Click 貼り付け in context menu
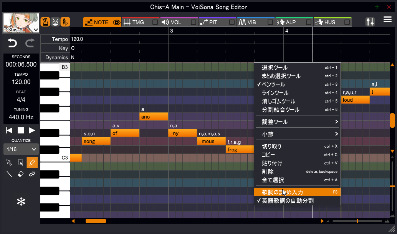 (x=298, y=163)
